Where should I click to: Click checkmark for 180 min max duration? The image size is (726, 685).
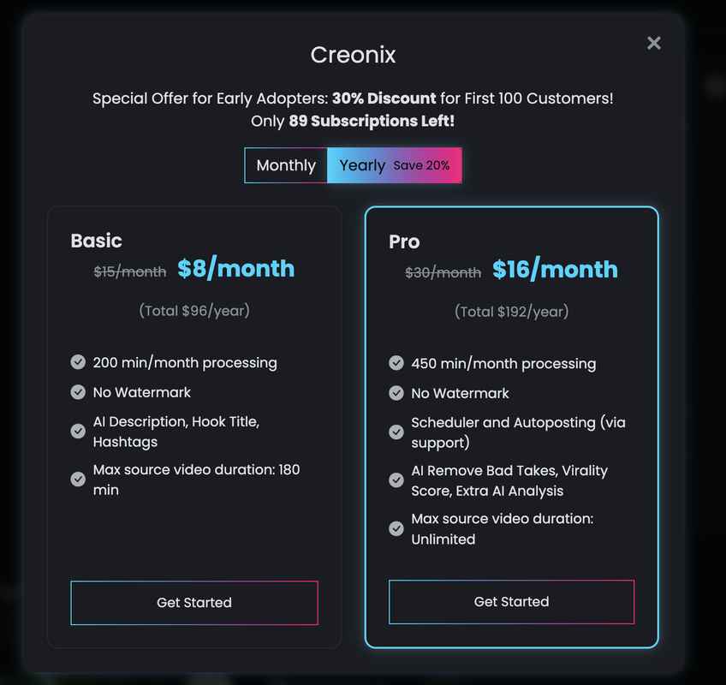pos(78,479)
